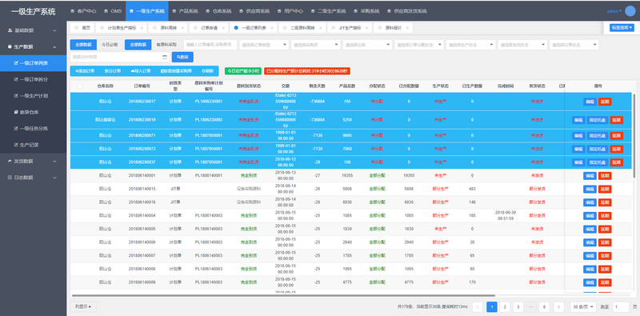
Task: Open 采购系统 in top navigation
Action: tap(366, 11)
